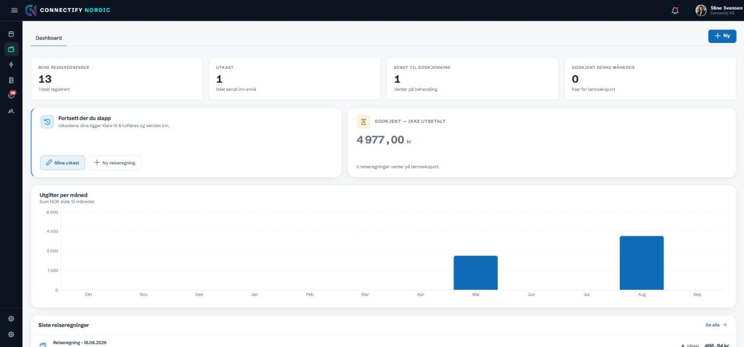Click the hourglass icon beside Godkjent — ikke utbetalt
This screenshot has height=347, width=744.
point(363,122)
